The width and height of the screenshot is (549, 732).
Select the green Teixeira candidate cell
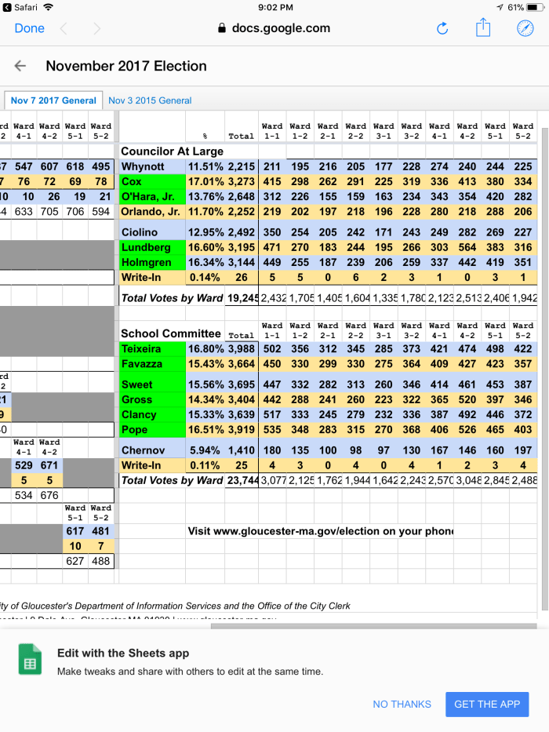pos(152,348)
